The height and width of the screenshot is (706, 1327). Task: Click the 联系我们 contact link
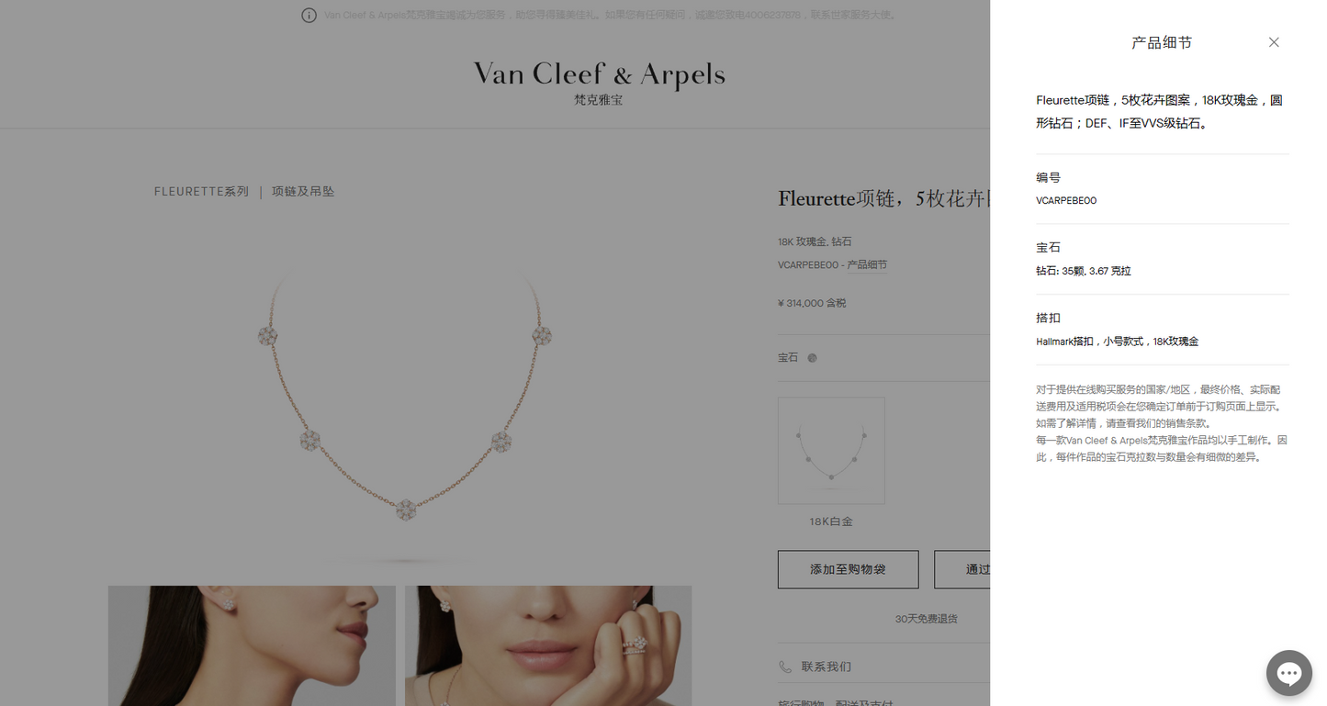pos(827,667)
